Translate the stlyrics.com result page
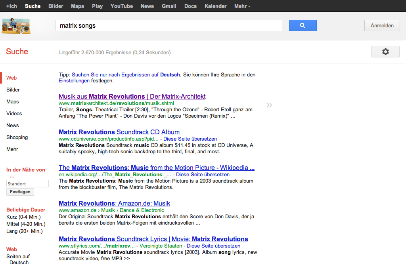The image size is (406, 265). tap(213, 246)
